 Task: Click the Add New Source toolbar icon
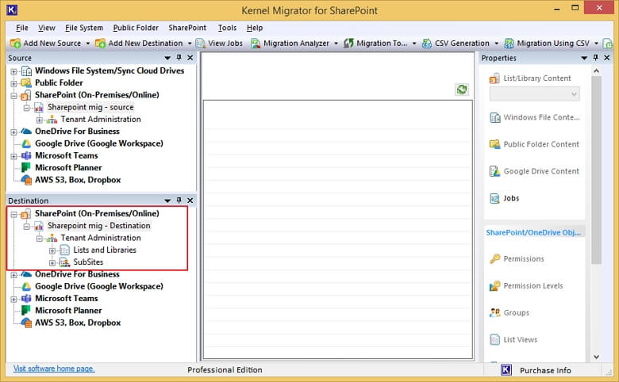tap(15, 44)
